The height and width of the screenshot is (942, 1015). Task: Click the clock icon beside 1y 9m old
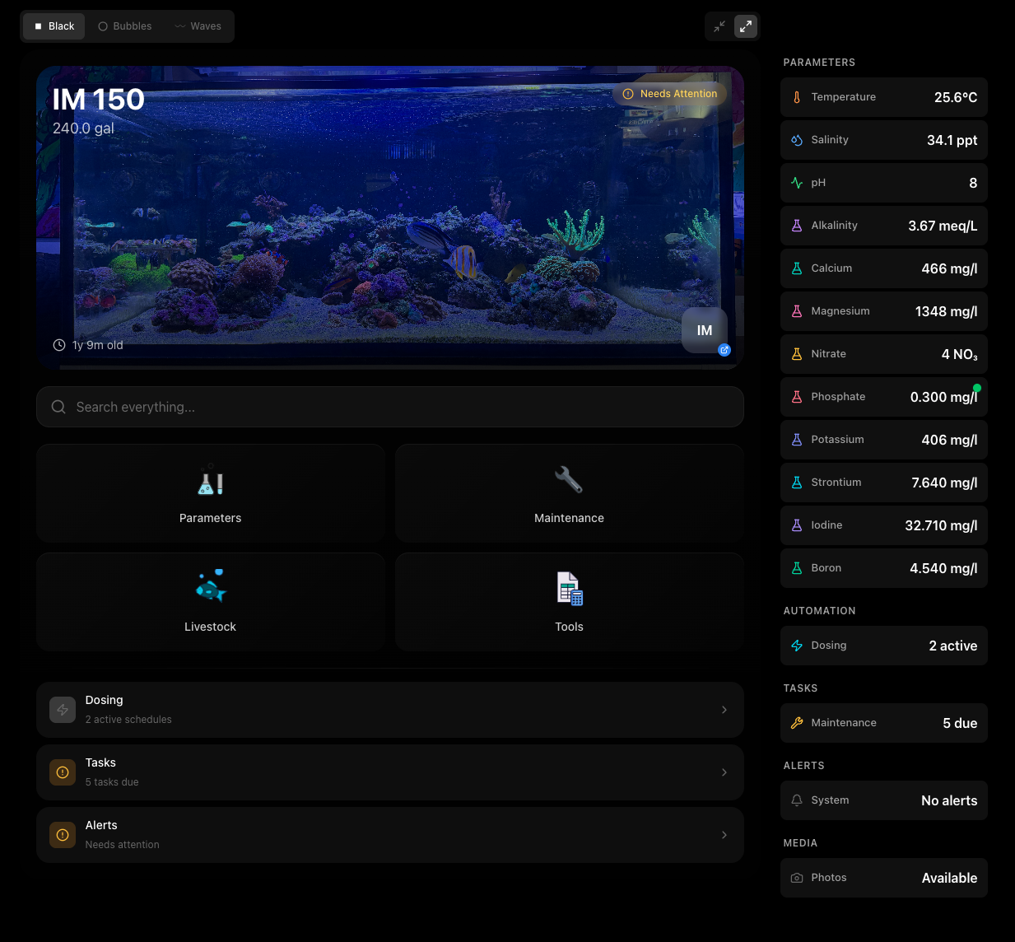pyautogui.click(x=59, y=345)
